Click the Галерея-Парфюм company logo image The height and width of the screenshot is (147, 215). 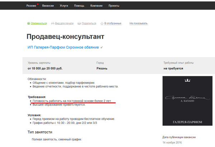click(186, 101)
